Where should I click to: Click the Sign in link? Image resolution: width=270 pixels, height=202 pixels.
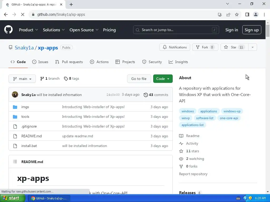pos(232,30)
